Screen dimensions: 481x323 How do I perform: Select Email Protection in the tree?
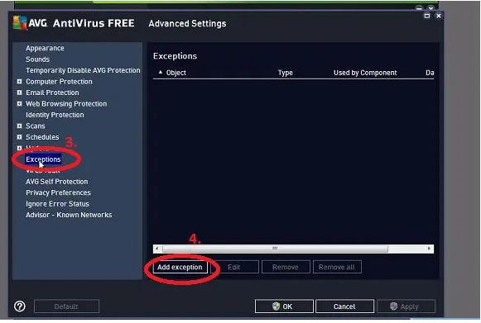52,93
